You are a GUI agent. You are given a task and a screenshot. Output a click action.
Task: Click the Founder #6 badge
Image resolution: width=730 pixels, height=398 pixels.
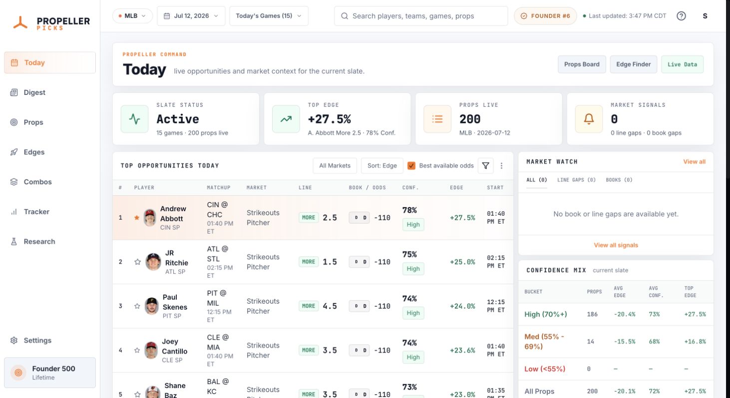[545, 16]
